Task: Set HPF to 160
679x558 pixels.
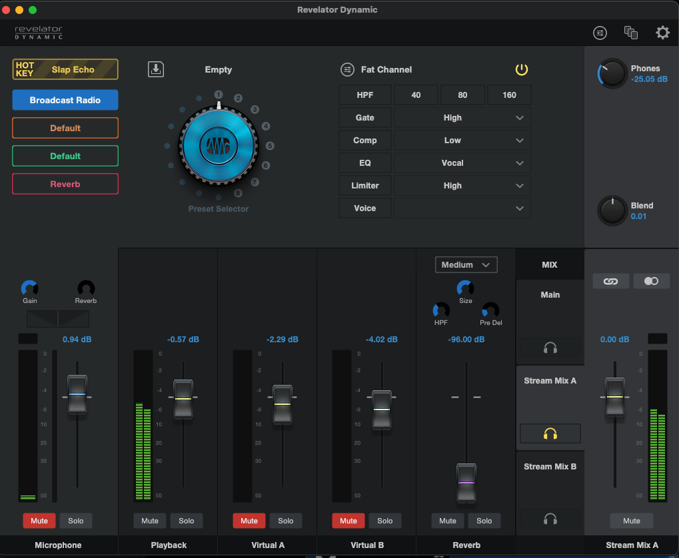Action: click(509, 95)
